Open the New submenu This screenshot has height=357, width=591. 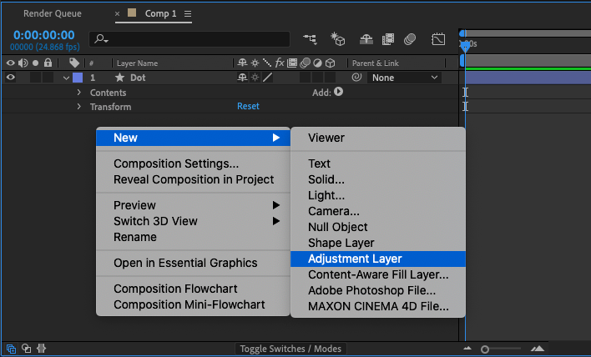click(194, 138)
